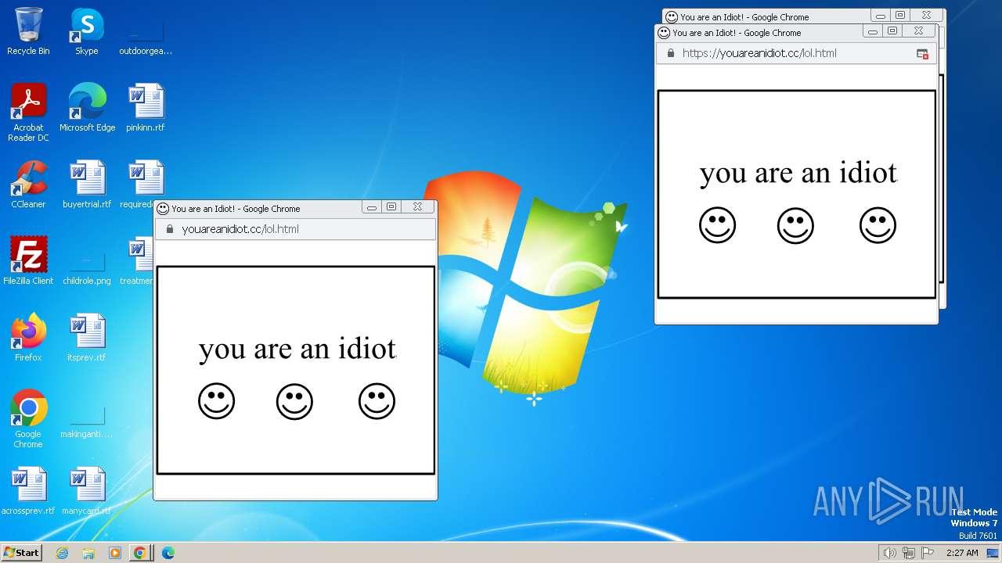Screen dimensions: 1002x563
Task: Click "you are an idiot" text in the left window
Action: coord(297,349)
